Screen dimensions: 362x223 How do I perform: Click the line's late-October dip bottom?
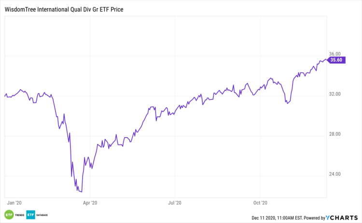click(x=287, y=103)
